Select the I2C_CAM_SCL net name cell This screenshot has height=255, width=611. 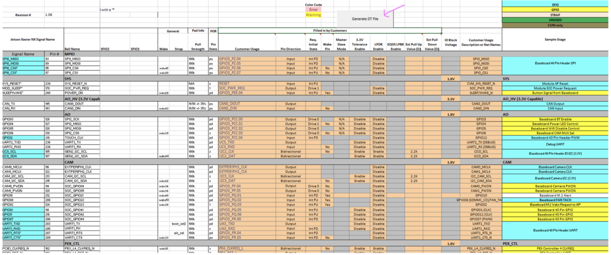[481, 176]
